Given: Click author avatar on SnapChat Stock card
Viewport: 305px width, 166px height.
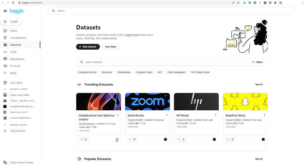Looking at the screenshot, I should pyautogui.click(x=263, y=139).
